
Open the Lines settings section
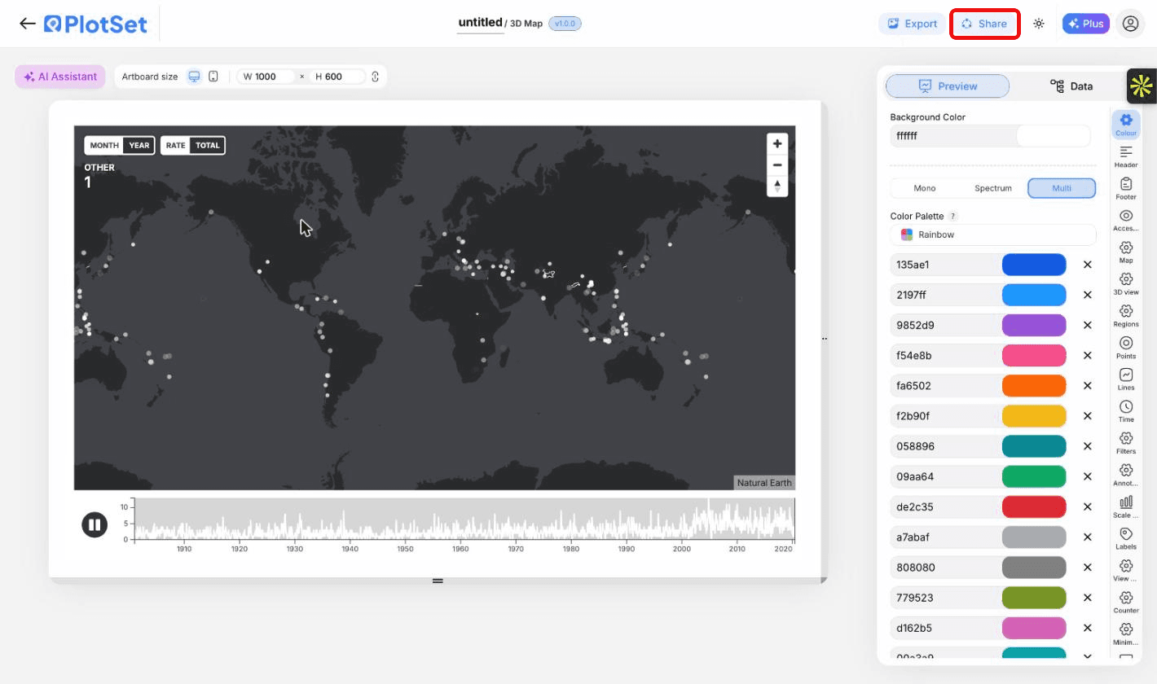pos(1126,379)
